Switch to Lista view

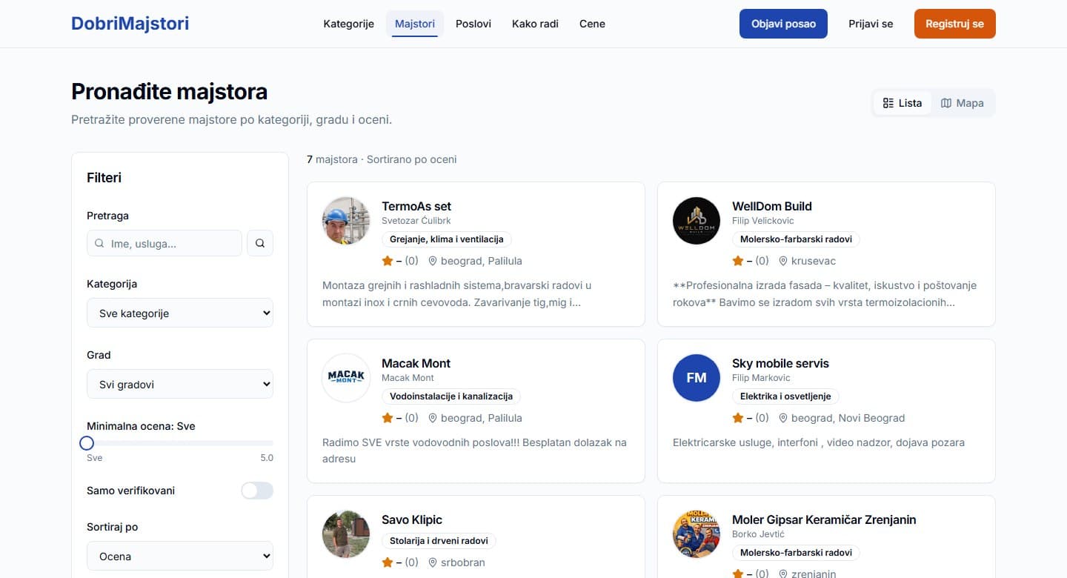coord(903,103)
